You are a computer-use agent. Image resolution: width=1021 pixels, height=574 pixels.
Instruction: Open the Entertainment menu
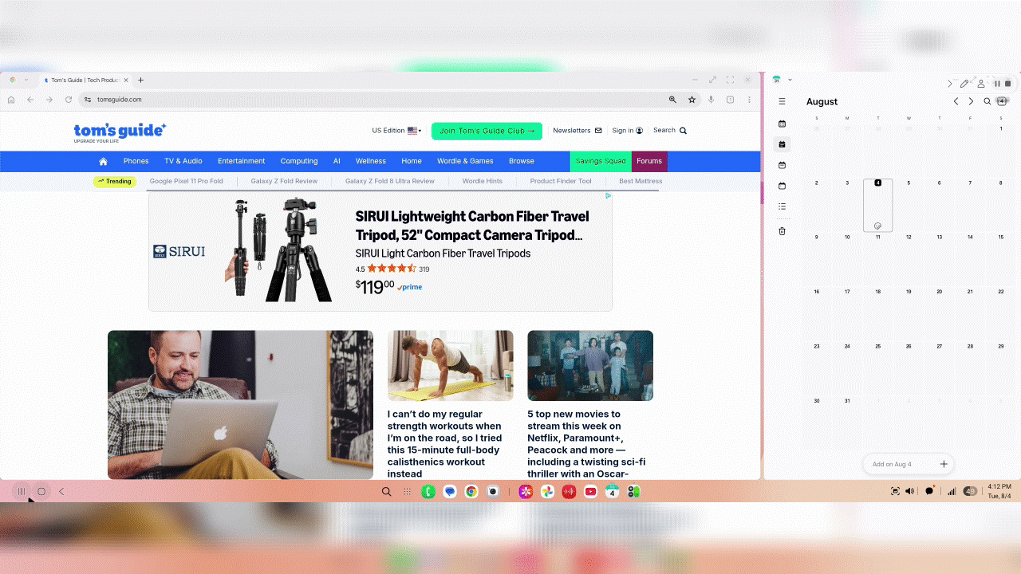(242, 161)
